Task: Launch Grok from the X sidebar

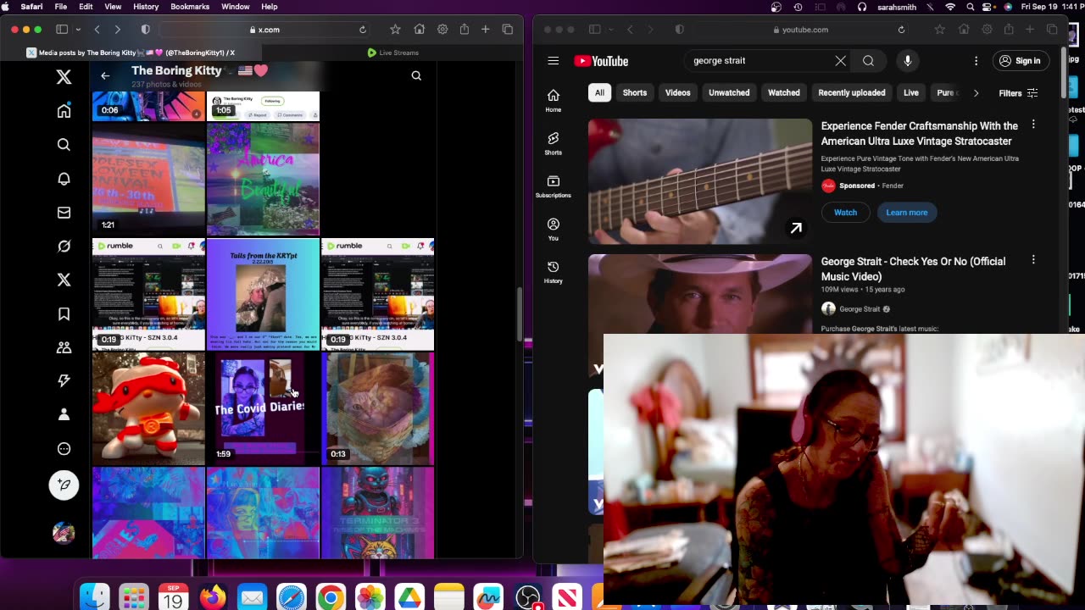Action: click(x=64, y=247)
